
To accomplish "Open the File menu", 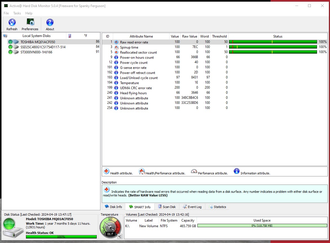I will pos(6,13).
